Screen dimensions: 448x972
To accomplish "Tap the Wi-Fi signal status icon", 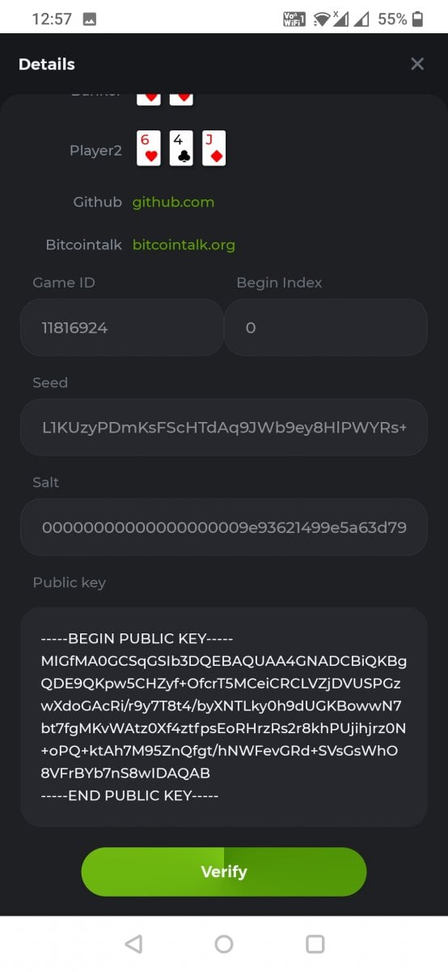I will tap(323, 19).
